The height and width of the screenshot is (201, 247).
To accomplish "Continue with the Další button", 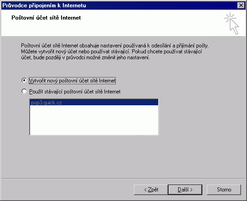I will tap(185, 190).
